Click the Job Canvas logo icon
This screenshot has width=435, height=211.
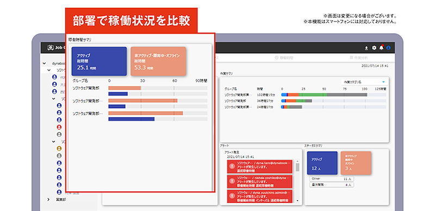(51, 47)
